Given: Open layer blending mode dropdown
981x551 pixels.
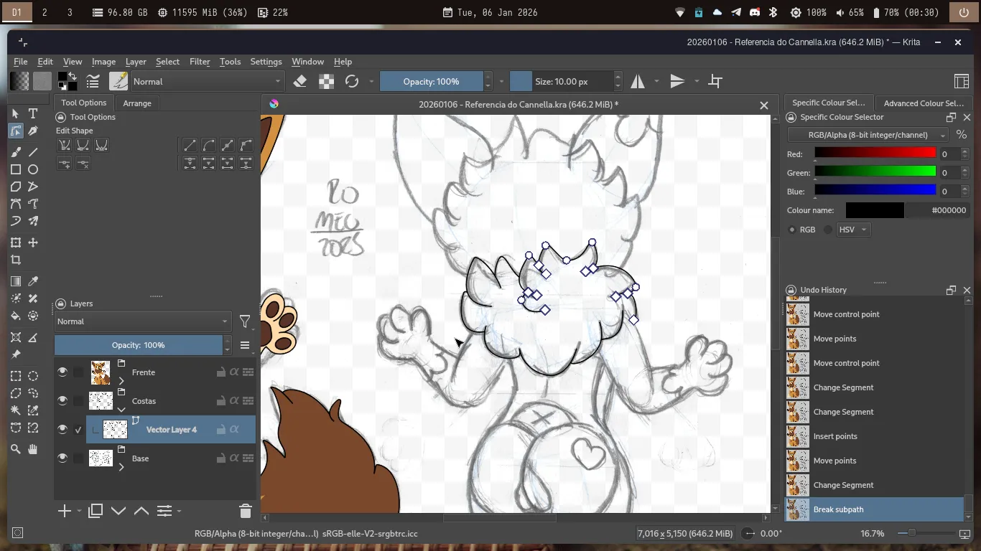Looking at the screenshot, I should [142, 321].
